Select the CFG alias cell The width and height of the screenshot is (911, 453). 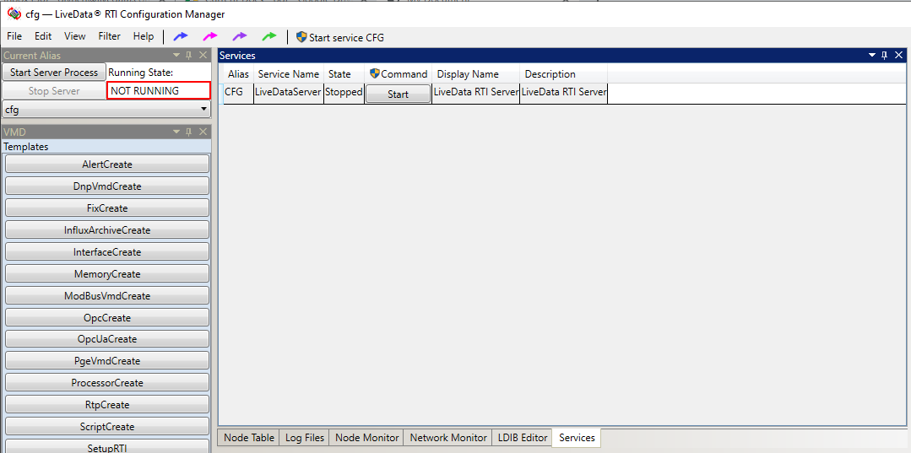[x=238, y=94]
